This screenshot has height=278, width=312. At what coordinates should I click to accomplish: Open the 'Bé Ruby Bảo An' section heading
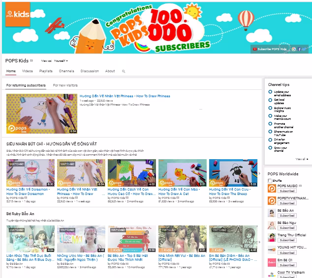coord(20,214)
